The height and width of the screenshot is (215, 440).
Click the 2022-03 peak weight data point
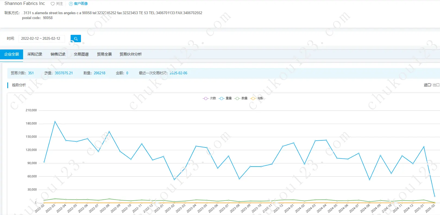pyautogui.click(x=55, y=122)
